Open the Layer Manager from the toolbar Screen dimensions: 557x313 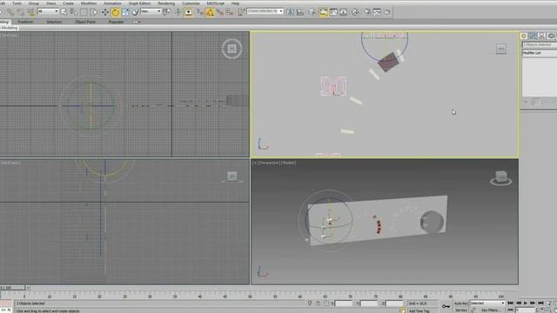pyautogui.click(x=312, y=12)
